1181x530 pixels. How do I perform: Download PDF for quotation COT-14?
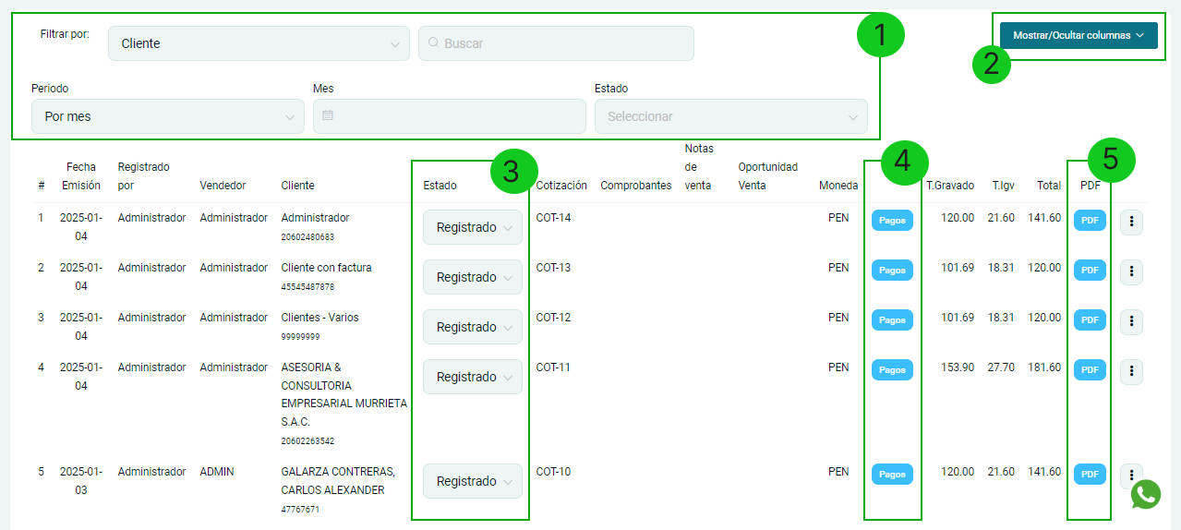click(1090, 221)
